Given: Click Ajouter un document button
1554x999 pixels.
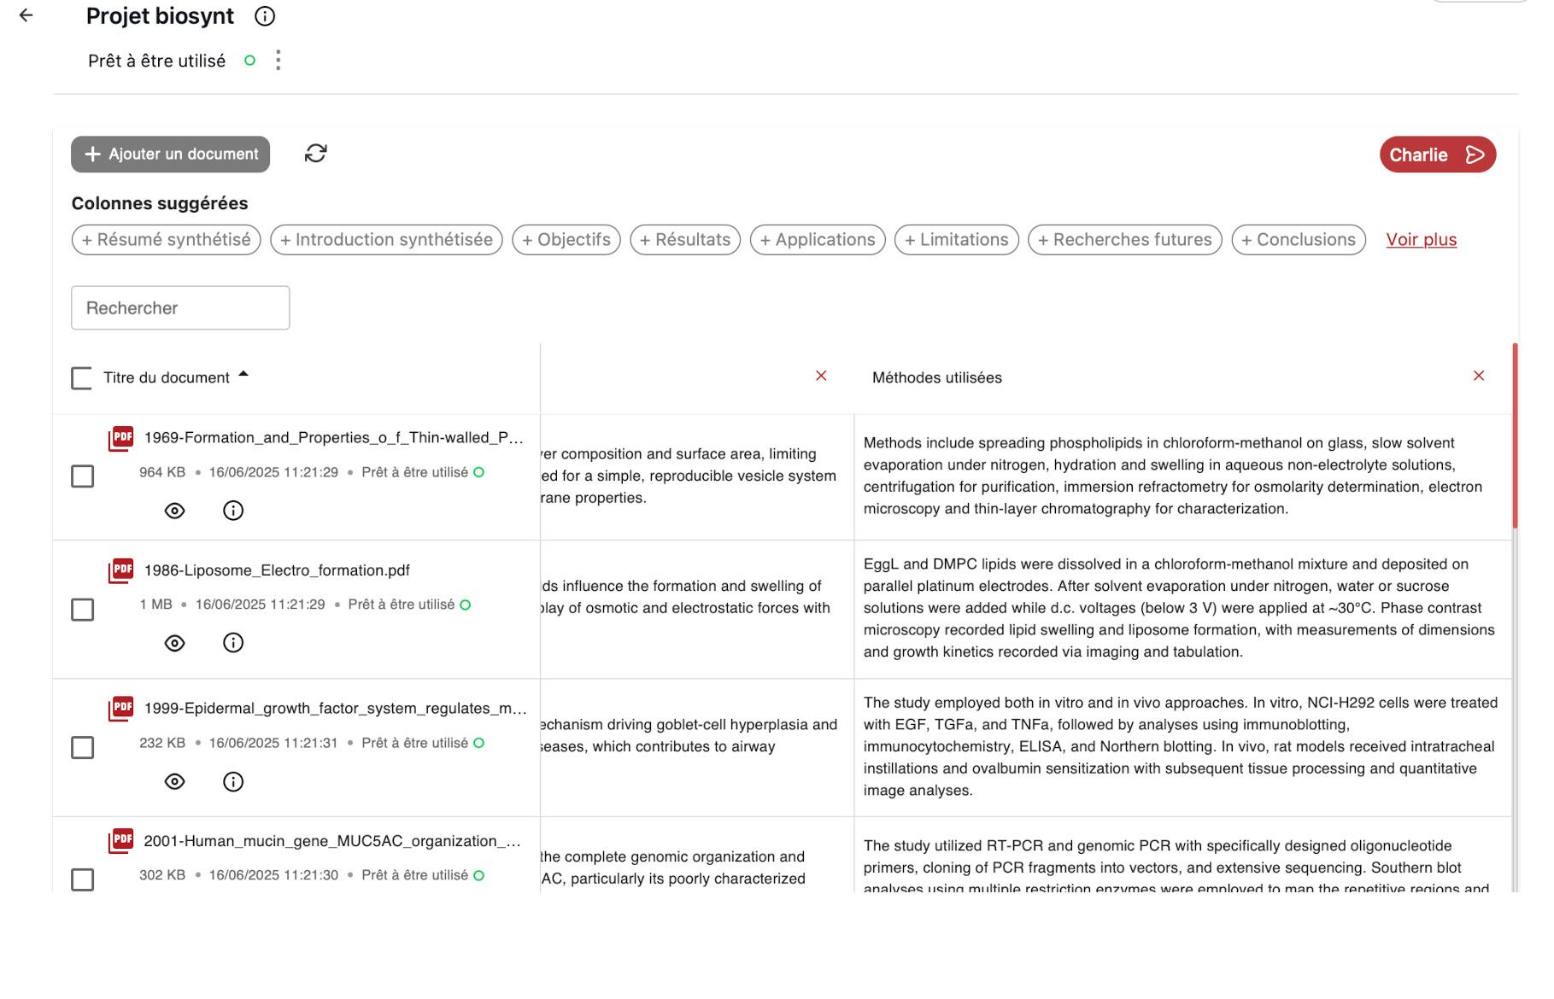Looking at the screenshot, I should click(171, 155).
